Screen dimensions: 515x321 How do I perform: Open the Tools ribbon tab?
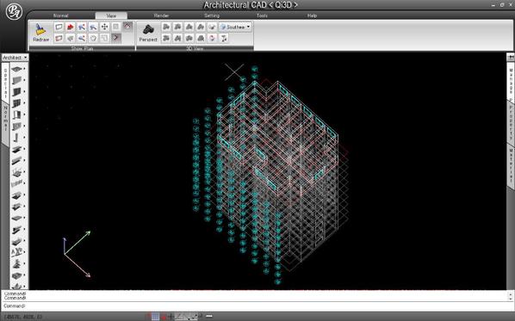262,15
